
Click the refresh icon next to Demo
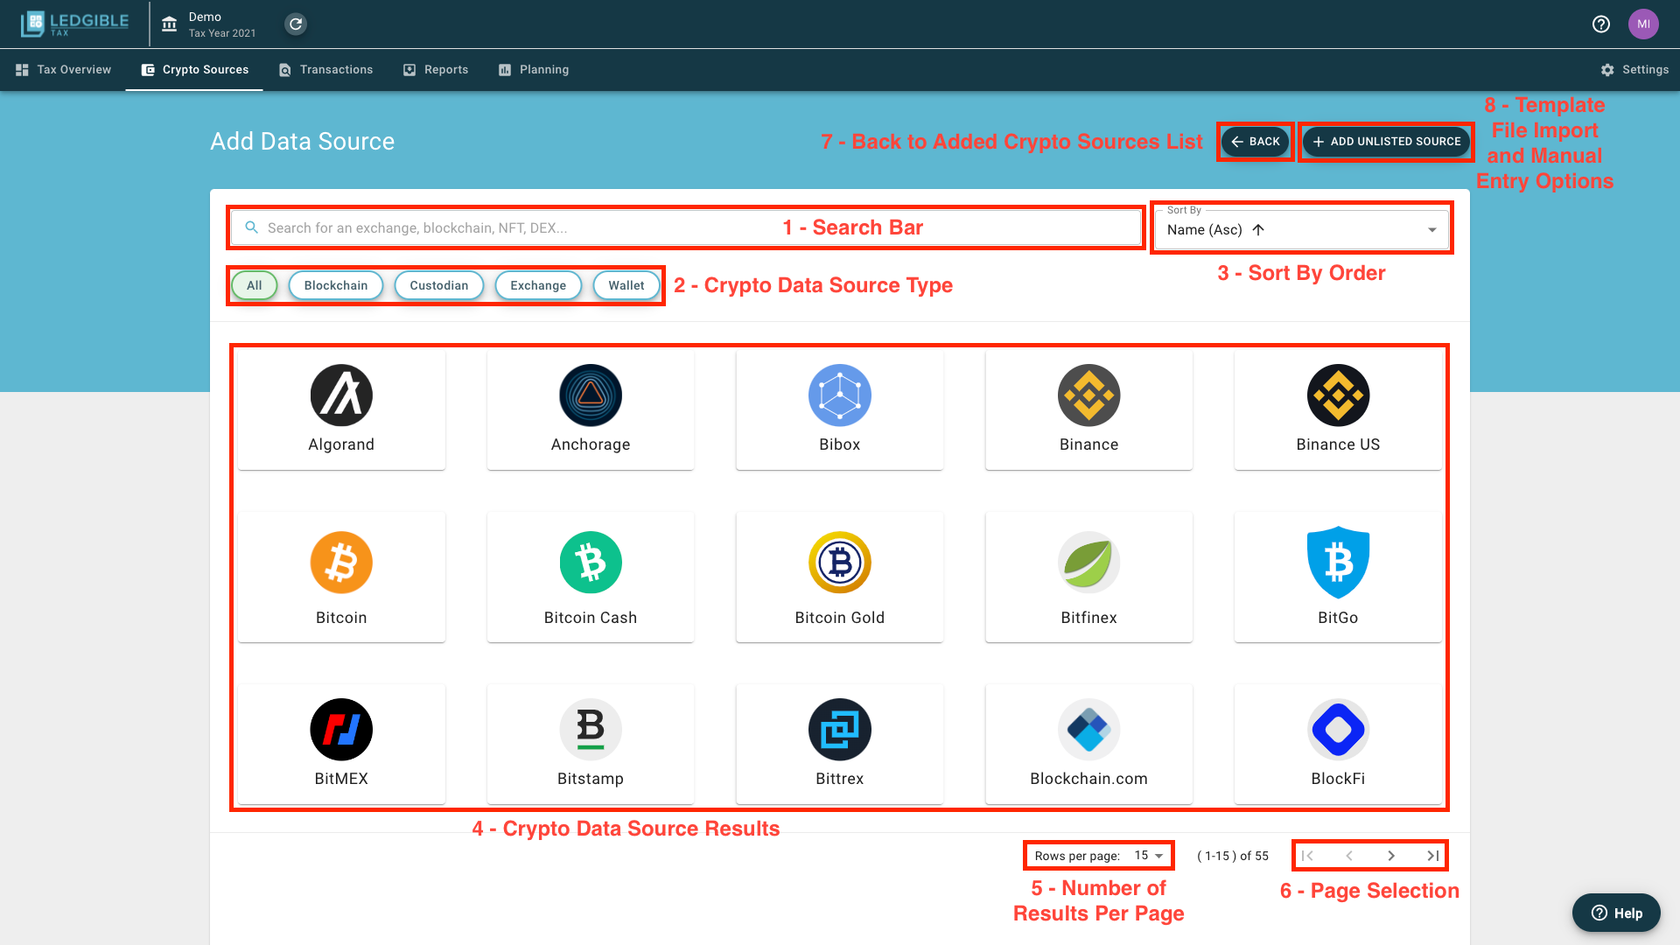point(296,24)
